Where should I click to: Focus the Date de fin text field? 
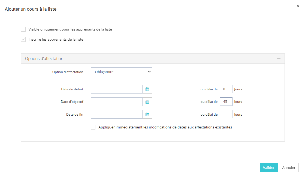117,115
